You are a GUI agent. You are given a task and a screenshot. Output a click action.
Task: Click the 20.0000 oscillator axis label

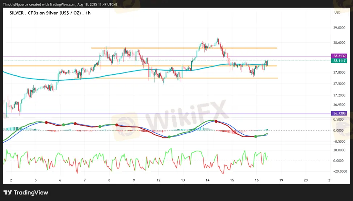(339, 150)
